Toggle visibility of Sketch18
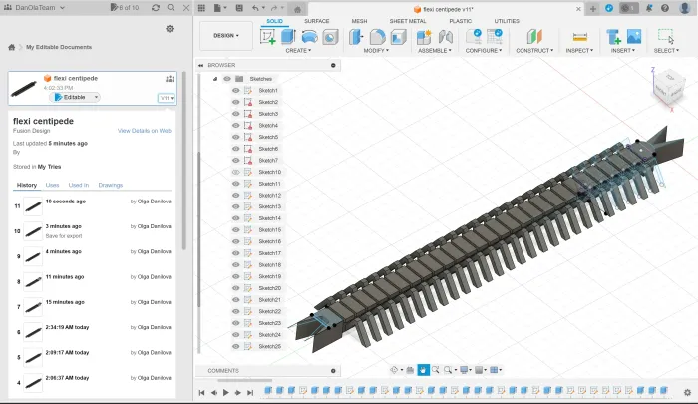The height and width of the screenshot is (404, 698). (x=236, y=264)
